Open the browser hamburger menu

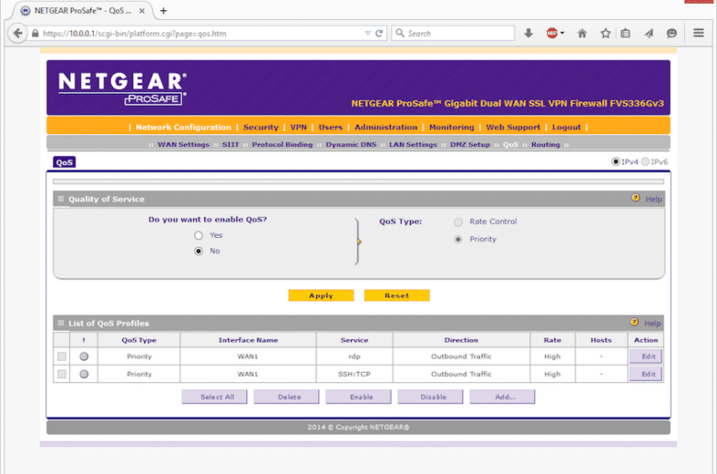click(x=699, y=33)
